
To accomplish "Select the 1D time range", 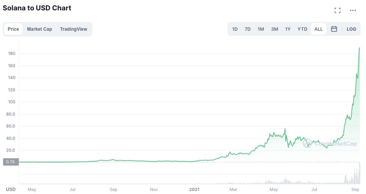I will pyautogui.click(x=235, y=29).
